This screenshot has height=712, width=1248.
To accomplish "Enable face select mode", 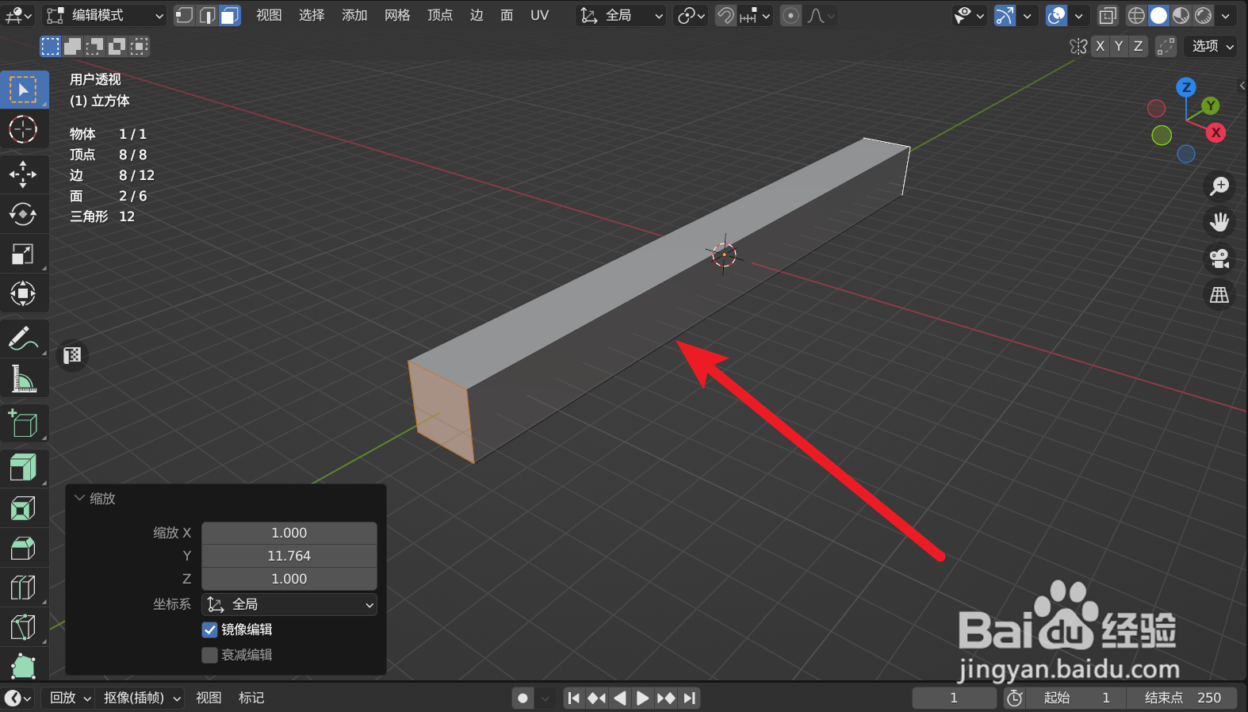I will click(x=230, y=15).
